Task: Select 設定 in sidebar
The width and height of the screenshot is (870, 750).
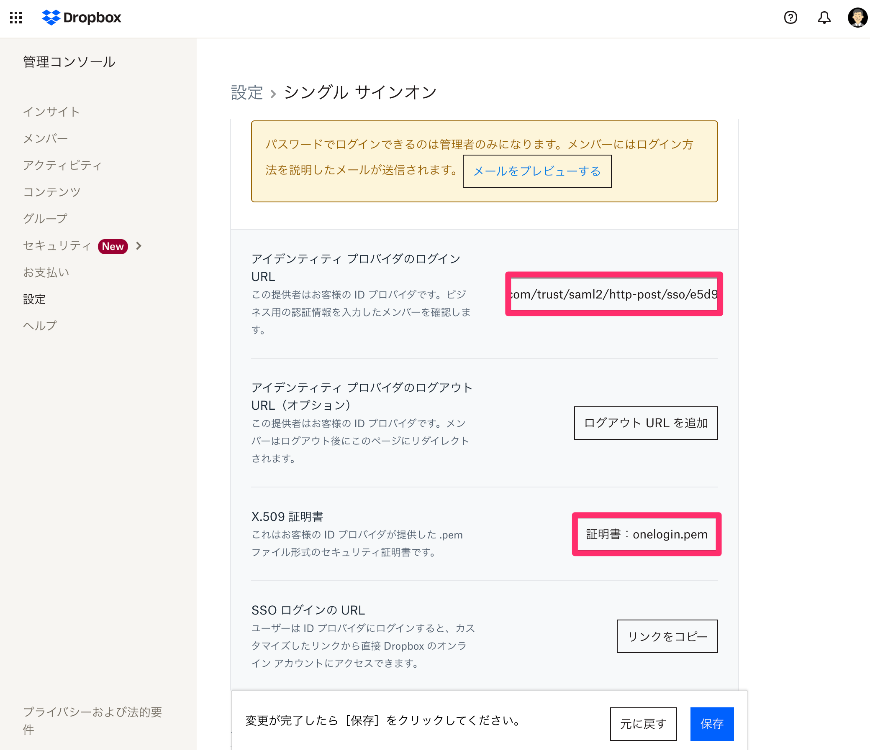Action: 34,299
